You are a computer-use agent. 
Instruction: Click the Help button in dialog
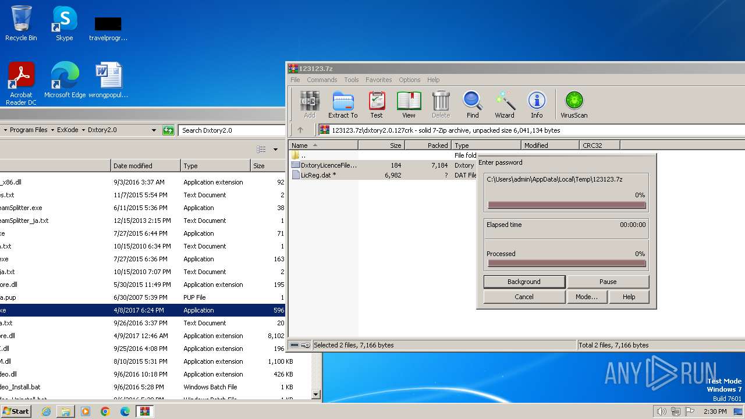[629, 297]
